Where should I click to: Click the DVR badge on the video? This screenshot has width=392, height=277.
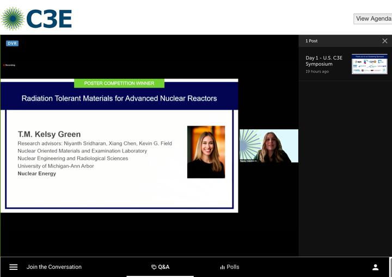pos(12,43)
